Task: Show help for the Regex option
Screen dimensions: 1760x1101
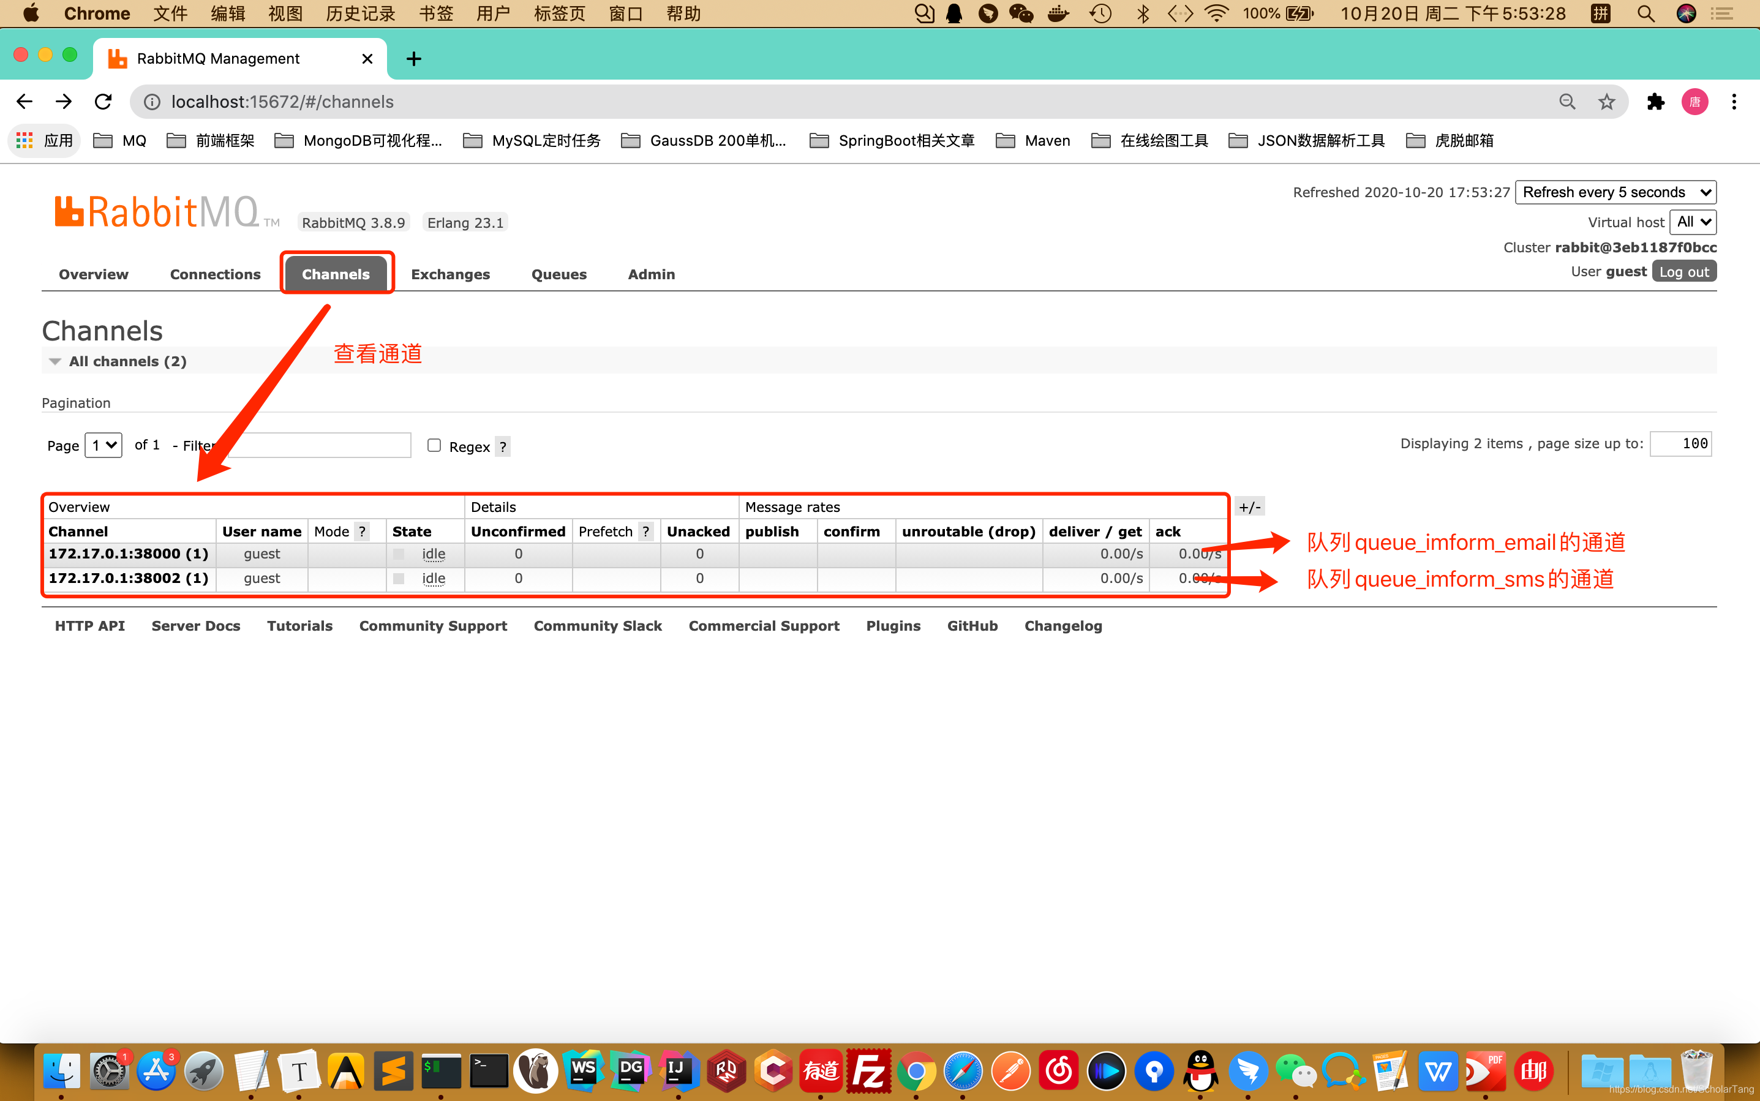Action: click(x=502, y=446)
